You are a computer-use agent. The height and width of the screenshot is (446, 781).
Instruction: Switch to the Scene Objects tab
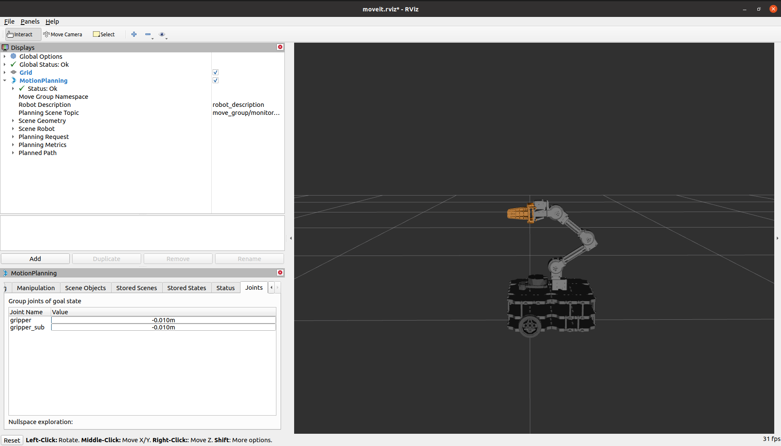85,288
